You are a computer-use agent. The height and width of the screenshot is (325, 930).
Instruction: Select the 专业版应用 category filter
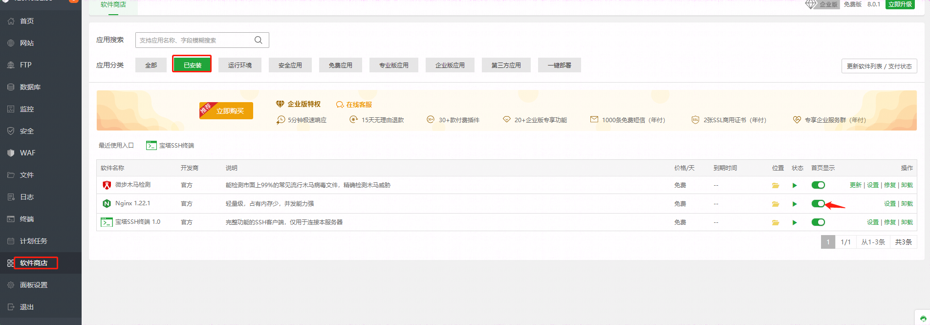tap(394, 65)
